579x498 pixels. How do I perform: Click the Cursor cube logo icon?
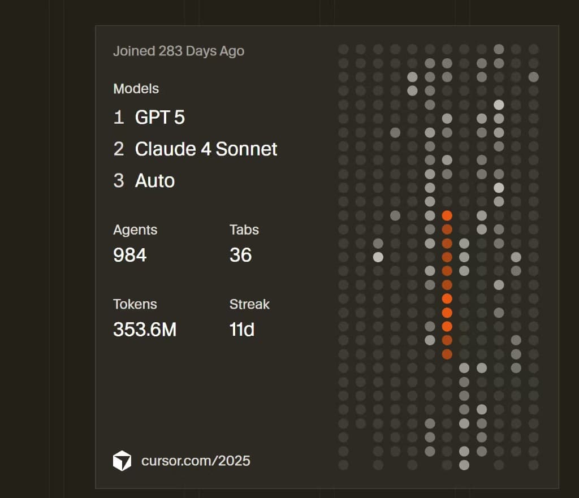click(x=122, y=460)
